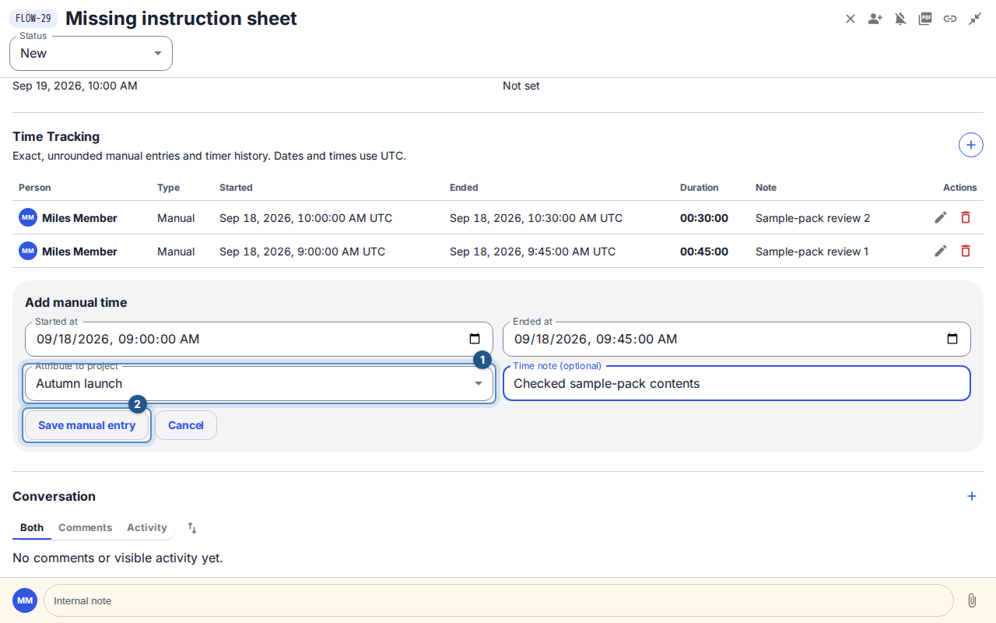Click the FLOW-29 ticket ID badge

click(x=33, y=18)
